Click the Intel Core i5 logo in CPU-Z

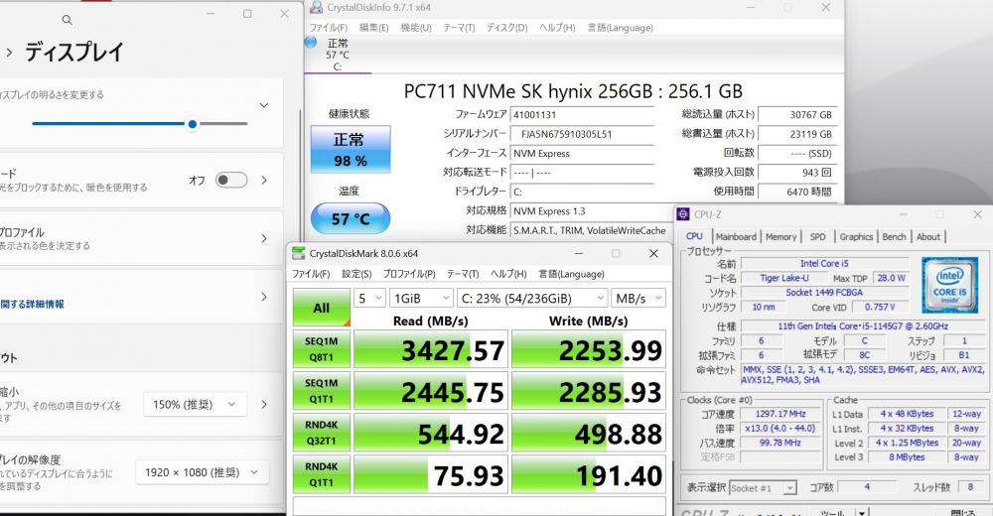[x=949, y=284]
